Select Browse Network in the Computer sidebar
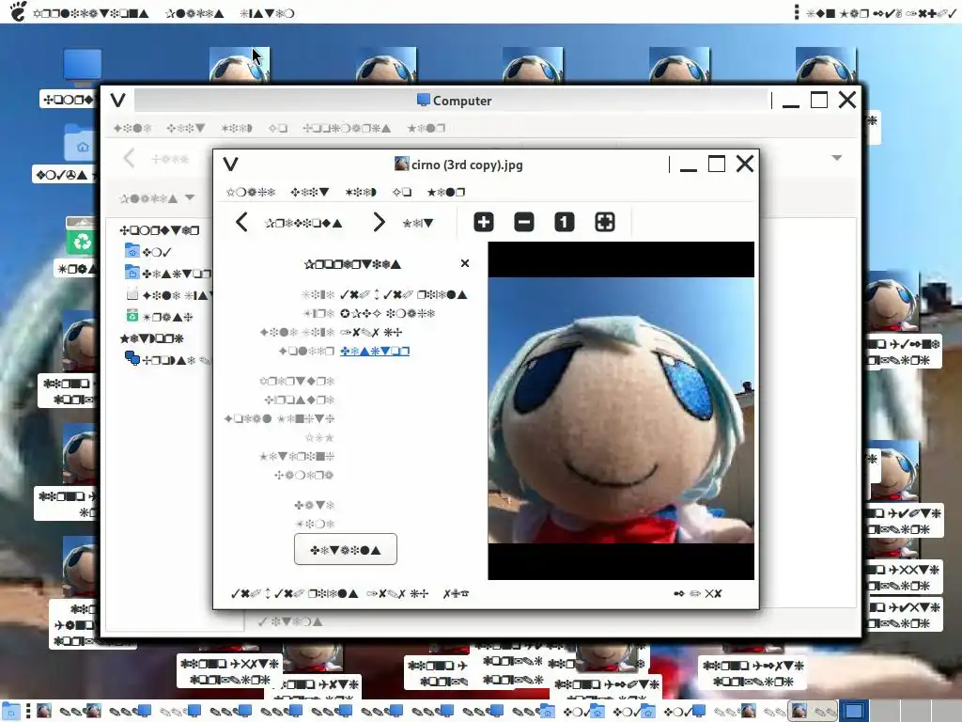 [167, 360]
